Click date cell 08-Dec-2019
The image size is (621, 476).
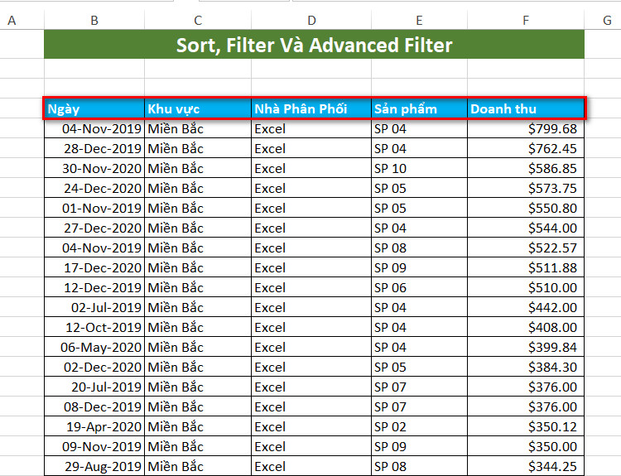[94, 406]
